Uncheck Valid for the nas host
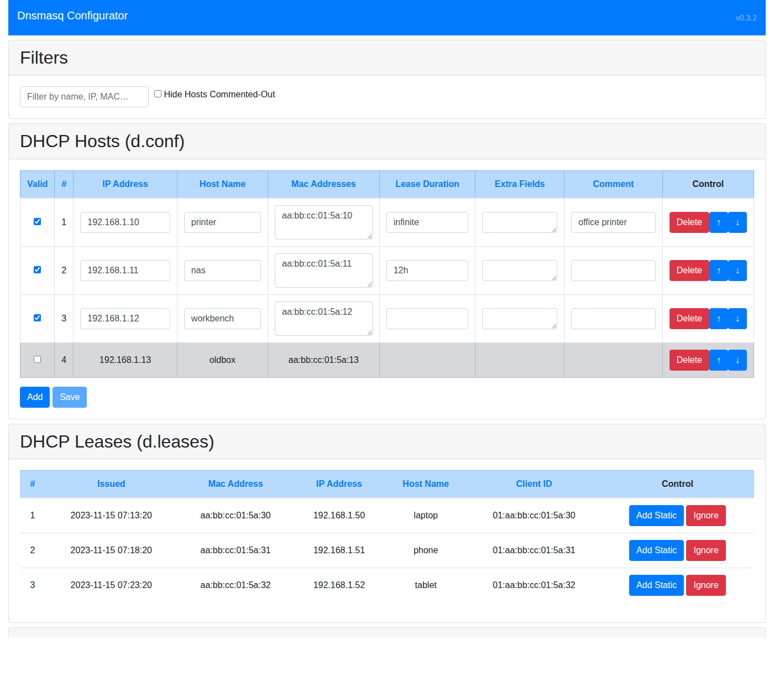Screen dimensions: 774x686 37,270
